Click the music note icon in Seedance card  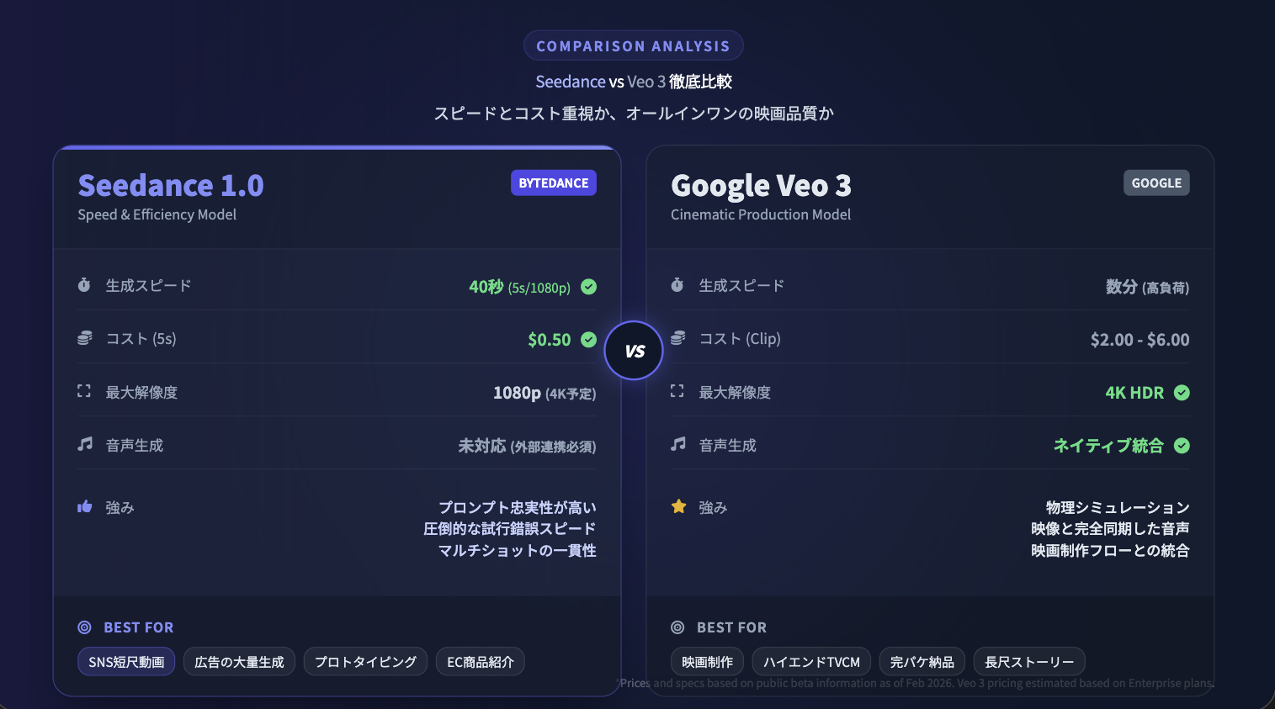84,444
